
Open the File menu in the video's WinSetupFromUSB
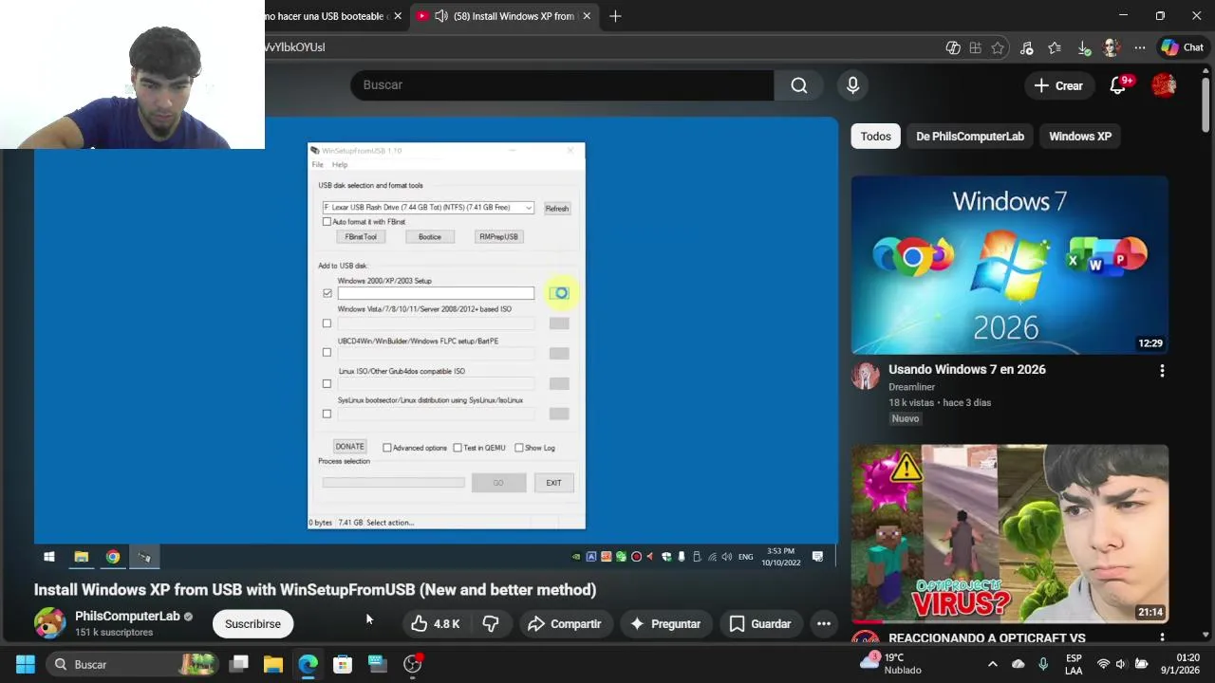pyautogui.click(x=318, y=165)
